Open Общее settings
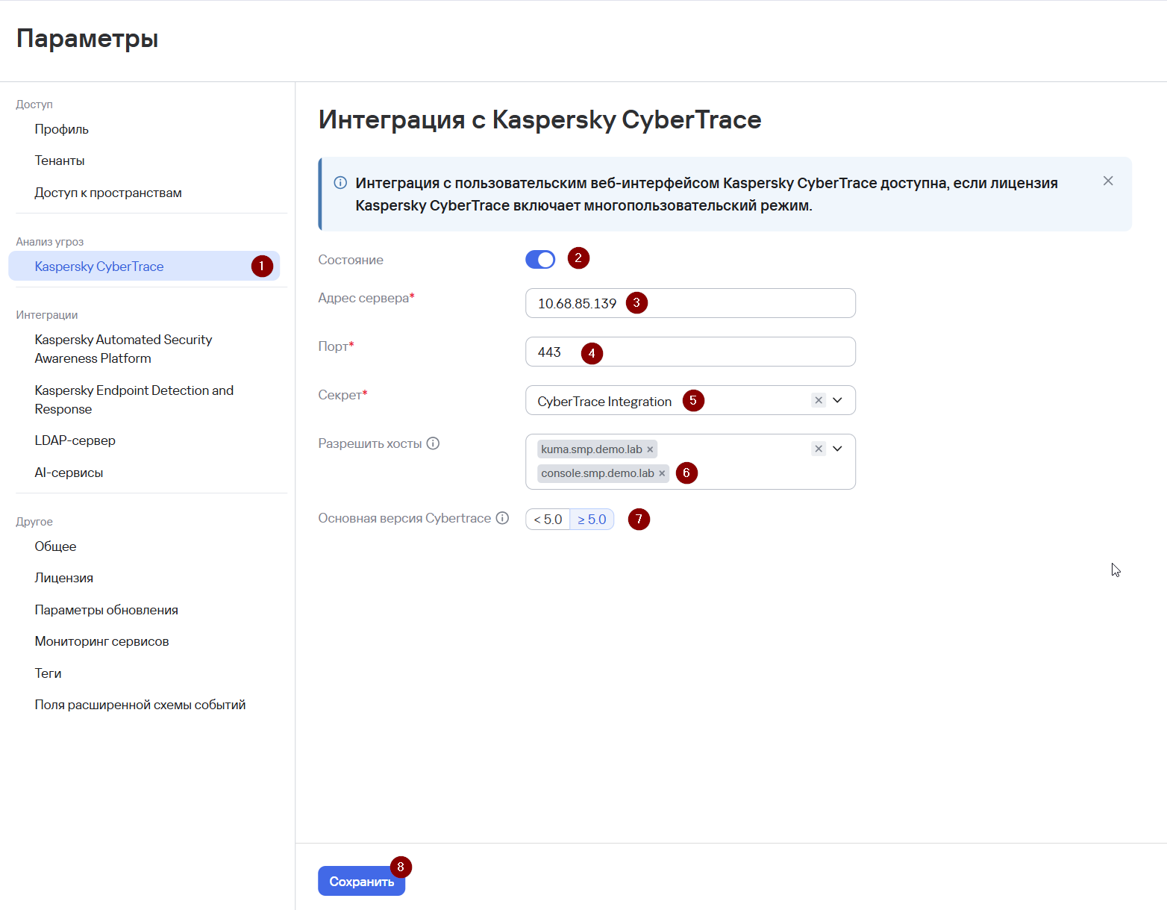The width and height of the screenshot is (1167, 910). coord(55,546)
